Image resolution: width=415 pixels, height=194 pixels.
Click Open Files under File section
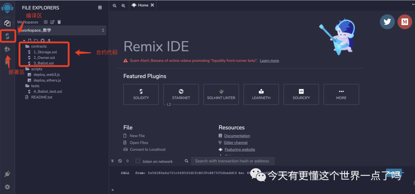pyautogui.click(x=136, y=143)
